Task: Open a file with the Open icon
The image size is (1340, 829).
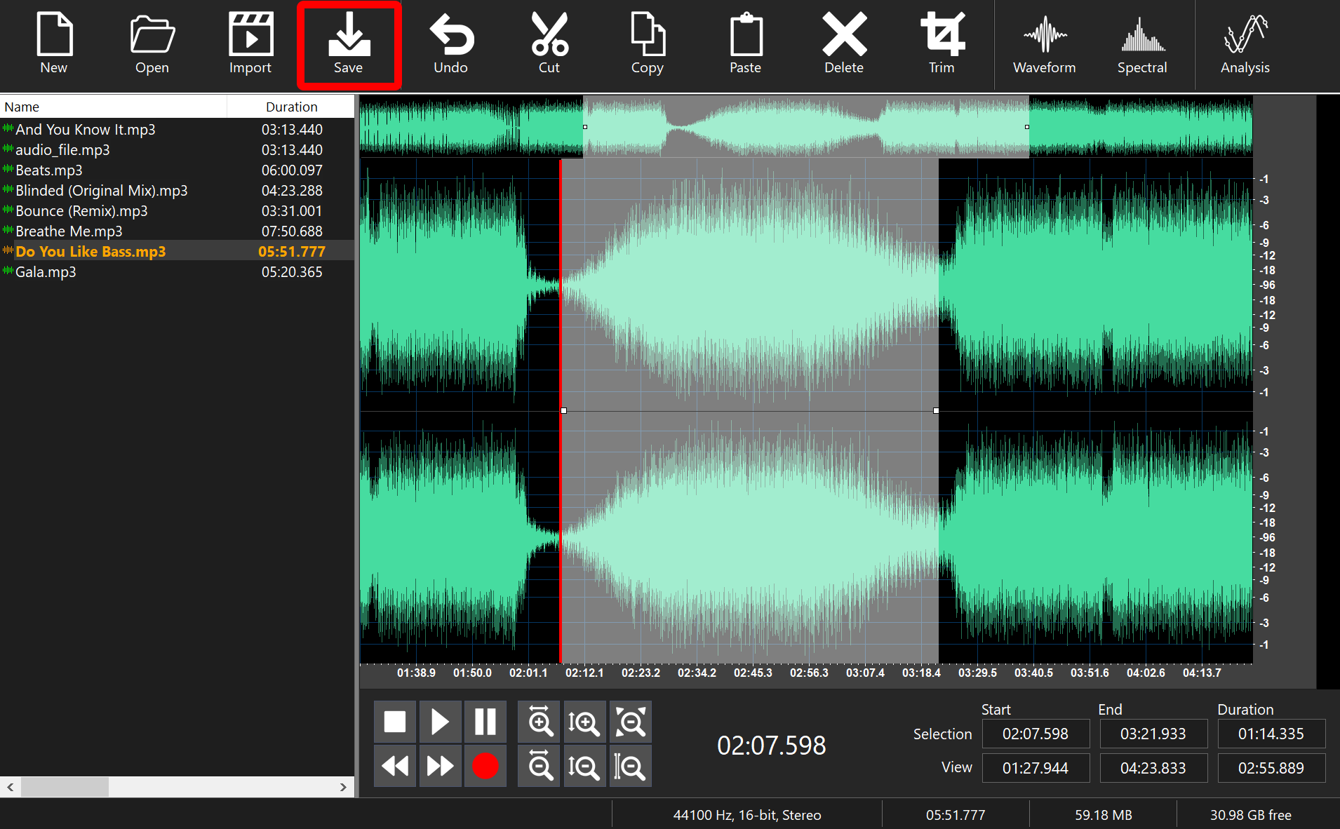Action: (152, 43)
